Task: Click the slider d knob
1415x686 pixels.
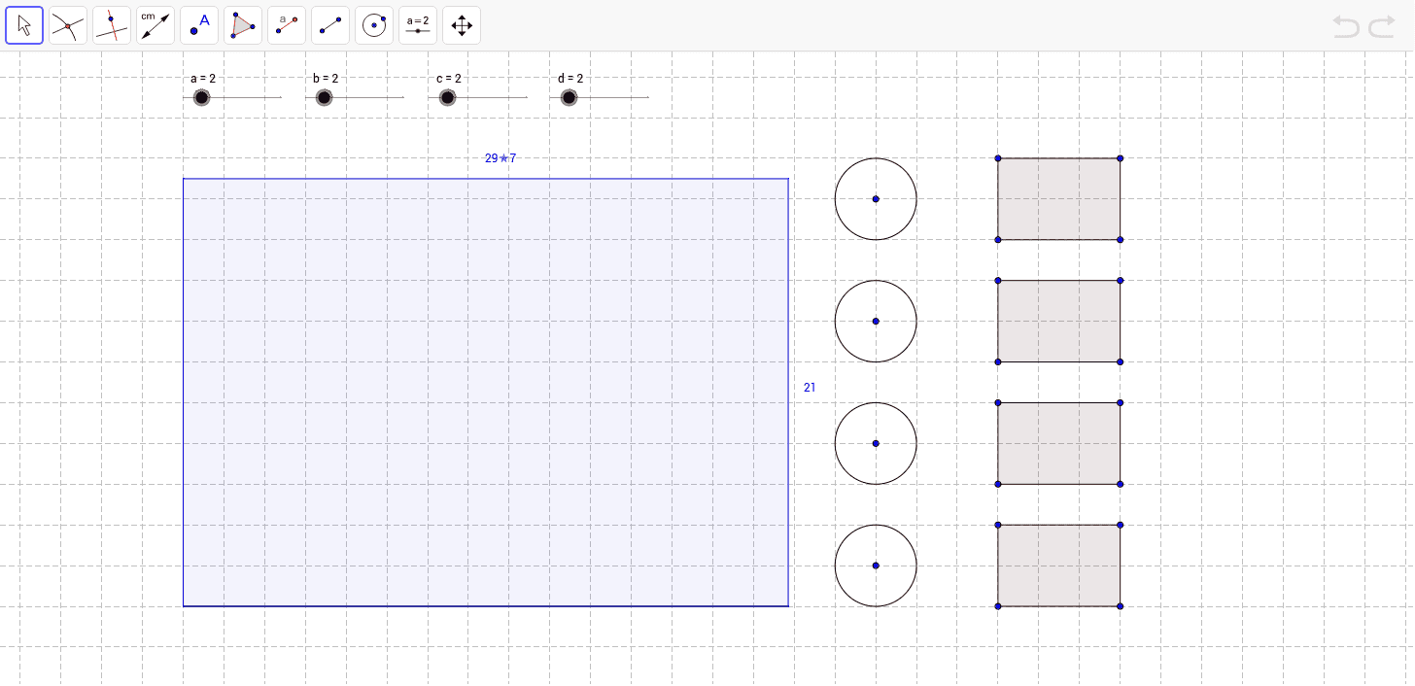Action: (569, 97)
